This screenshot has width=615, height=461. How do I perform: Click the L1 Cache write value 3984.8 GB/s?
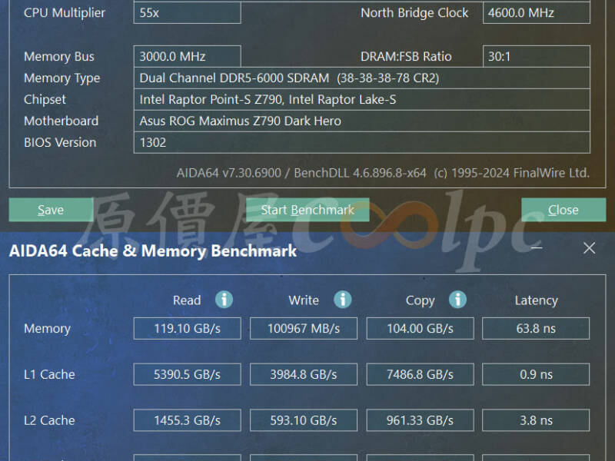click(304, 374)
